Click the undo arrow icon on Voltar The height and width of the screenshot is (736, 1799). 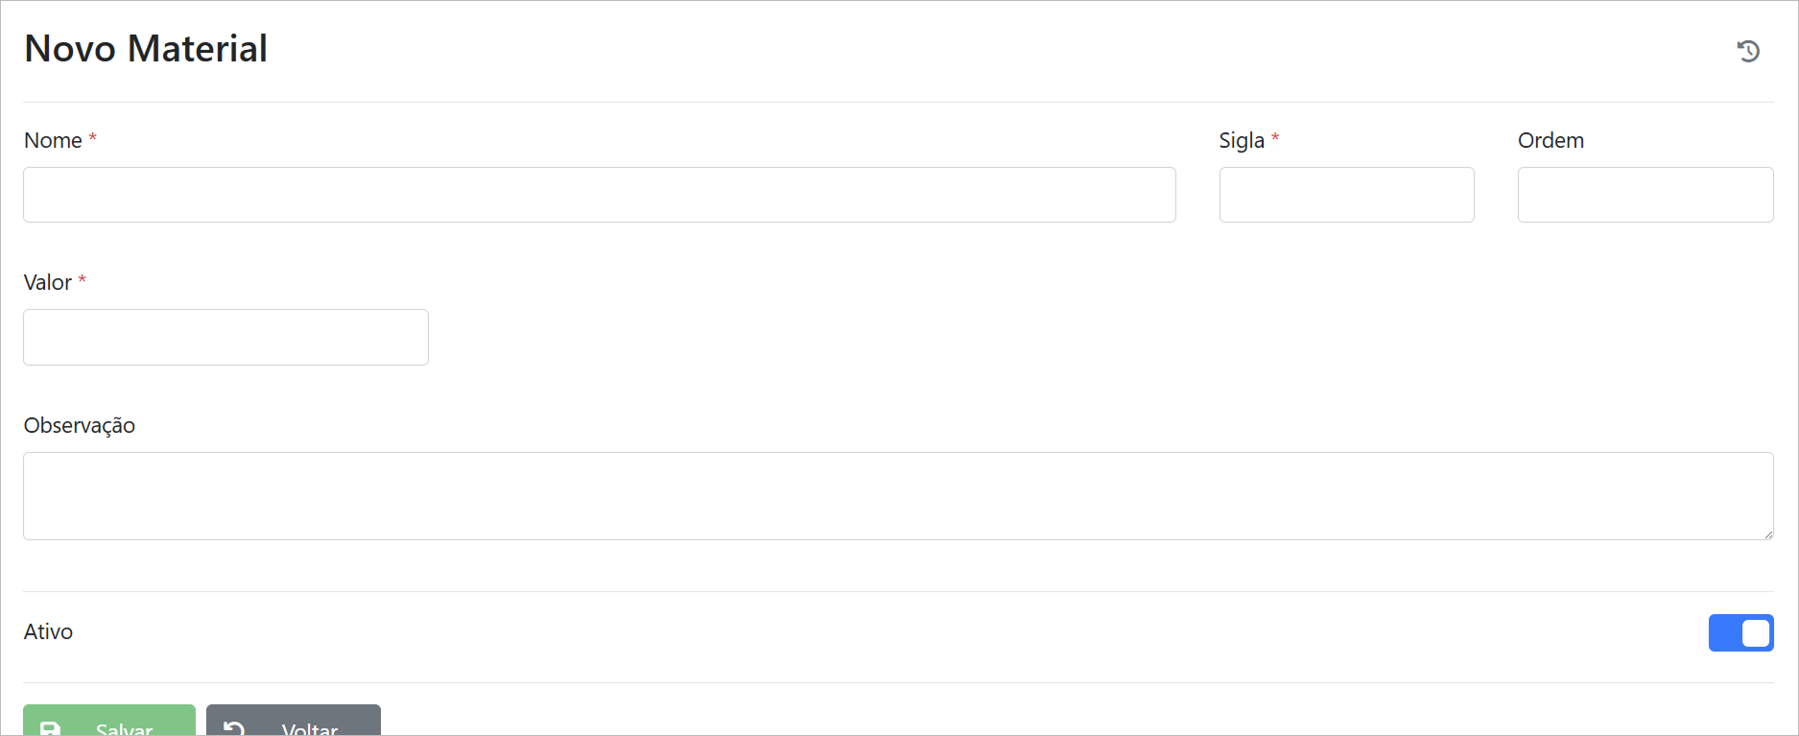click(x=234, y=728)
